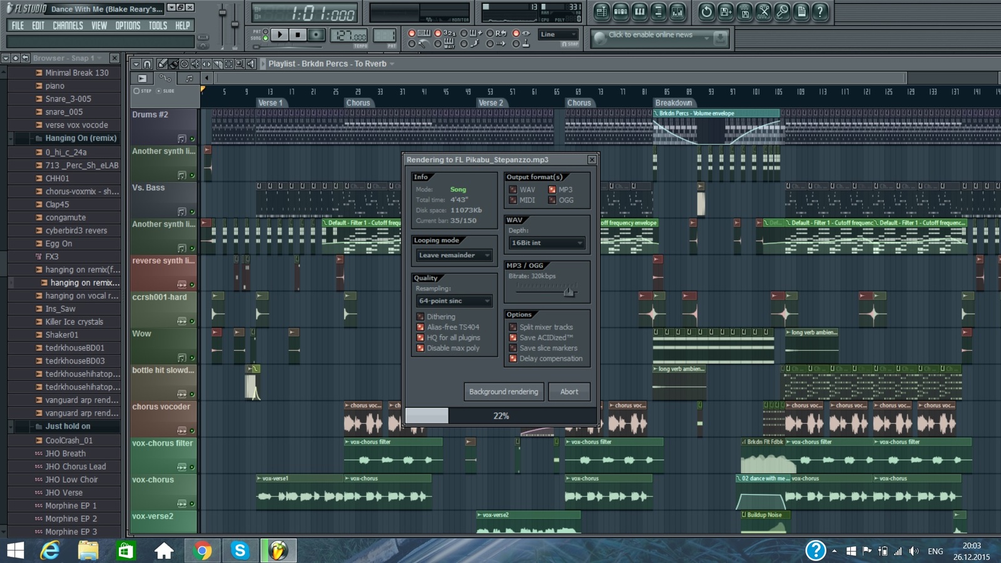1001x563 pixels.
Task: Select the Delete tool in Playlist
Action: 184,64
